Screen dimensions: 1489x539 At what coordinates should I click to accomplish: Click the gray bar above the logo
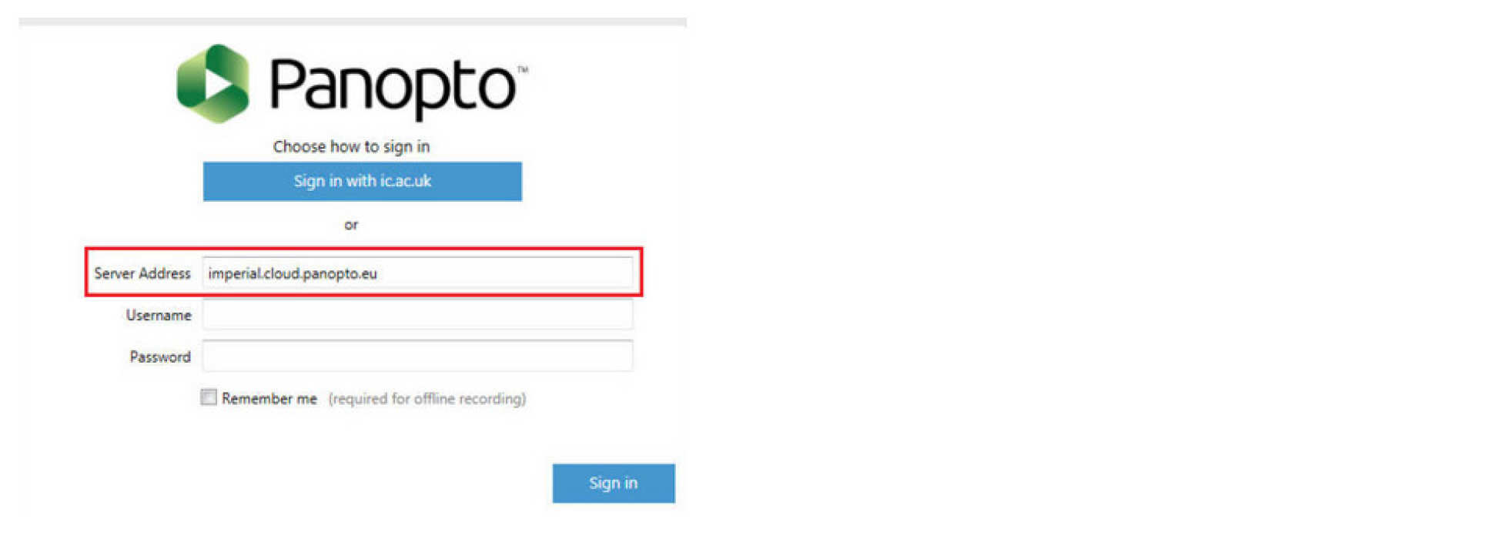[x=353, y=22]
